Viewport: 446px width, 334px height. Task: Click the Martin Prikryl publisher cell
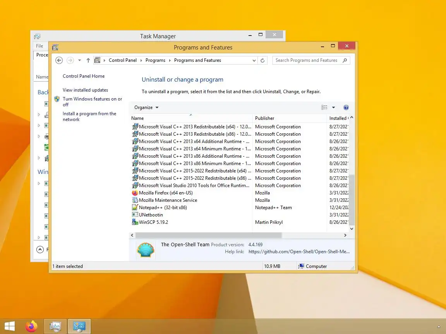269,222
